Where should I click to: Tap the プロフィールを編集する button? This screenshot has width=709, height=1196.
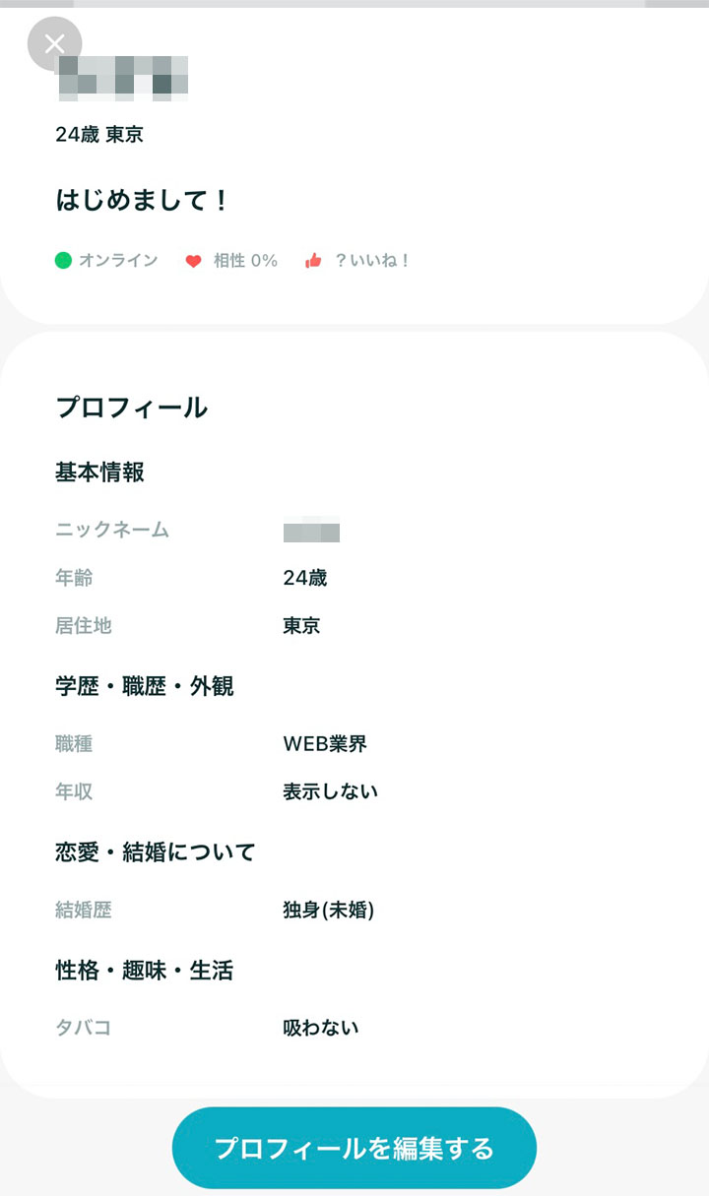[x=354, y=1148]
